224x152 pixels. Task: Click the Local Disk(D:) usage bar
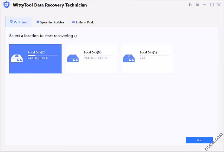tap(99, 56)
